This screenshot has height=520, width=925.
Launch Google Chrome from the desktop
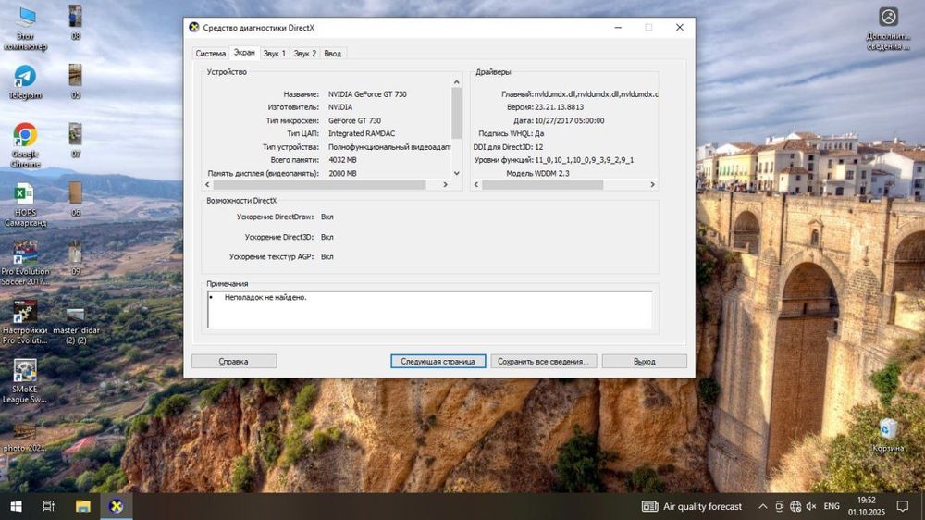pyautogui.click(x=25, y=145)
